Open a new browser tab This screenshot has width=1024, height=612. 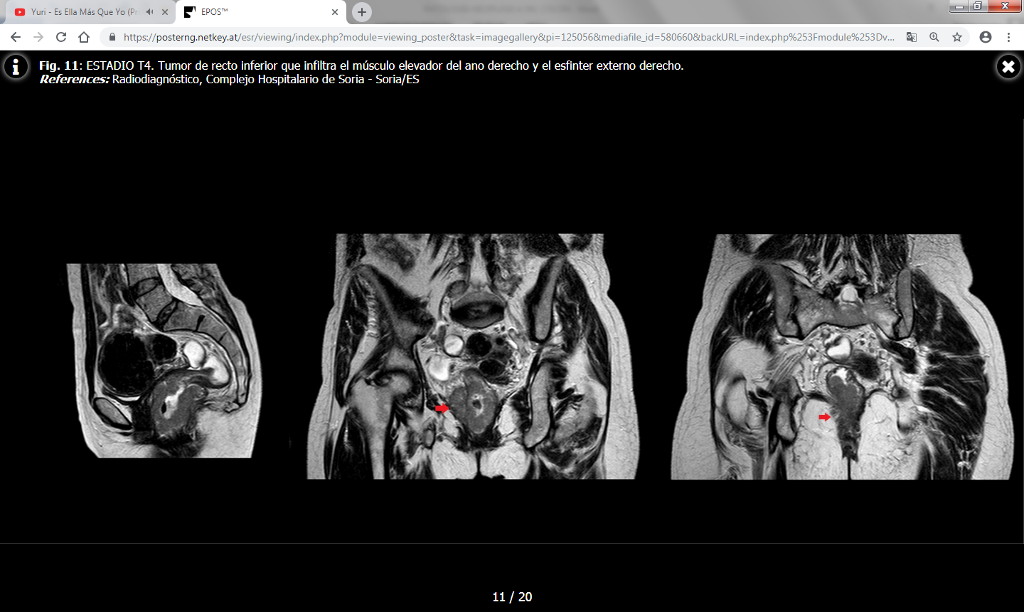[362, 12]
